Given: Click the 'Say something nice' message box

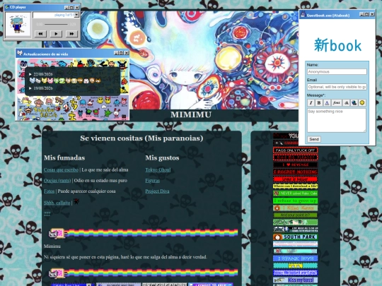Looking at the screenshot, I should tap(337, 120).
